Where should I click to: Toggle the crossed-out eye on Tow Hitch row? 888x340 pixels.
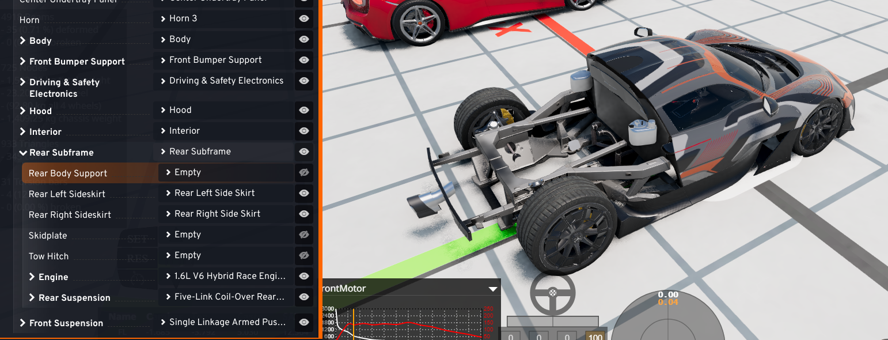304,255
